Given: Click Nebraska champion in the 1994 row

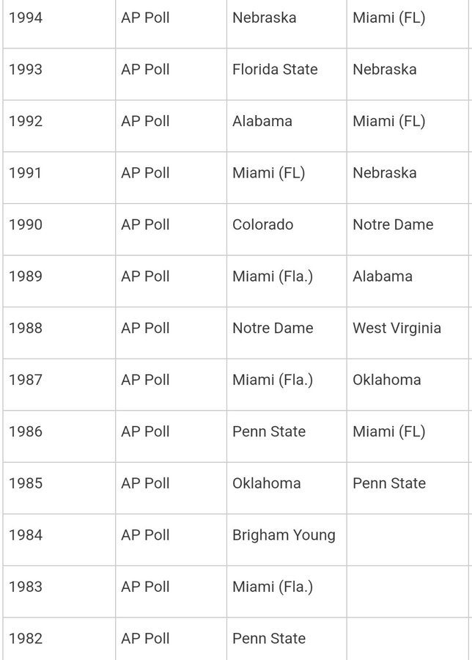Looking at the screenshot, I should click(x=264, y=18).
